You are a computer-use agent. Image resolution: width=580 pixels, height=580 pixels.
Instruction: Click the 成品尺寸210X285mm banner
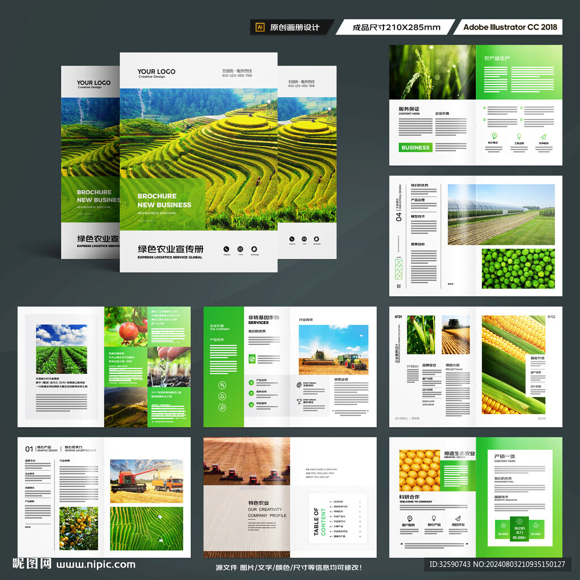coord(396,27)
